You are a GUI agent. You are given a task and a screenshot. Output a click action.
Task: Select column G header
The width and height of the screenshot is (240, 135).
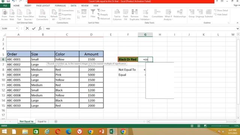tap(145, 34)
